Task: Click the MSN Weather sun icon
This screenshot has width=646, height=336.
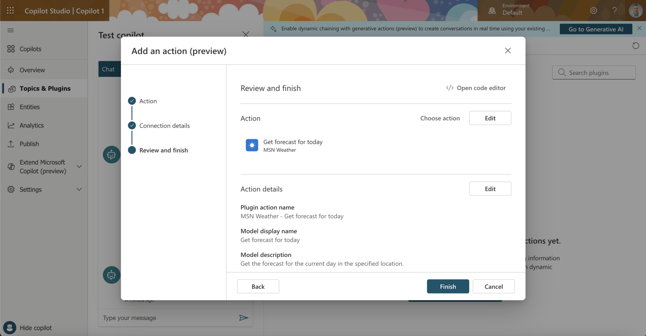Action: (x=252, y=145)
